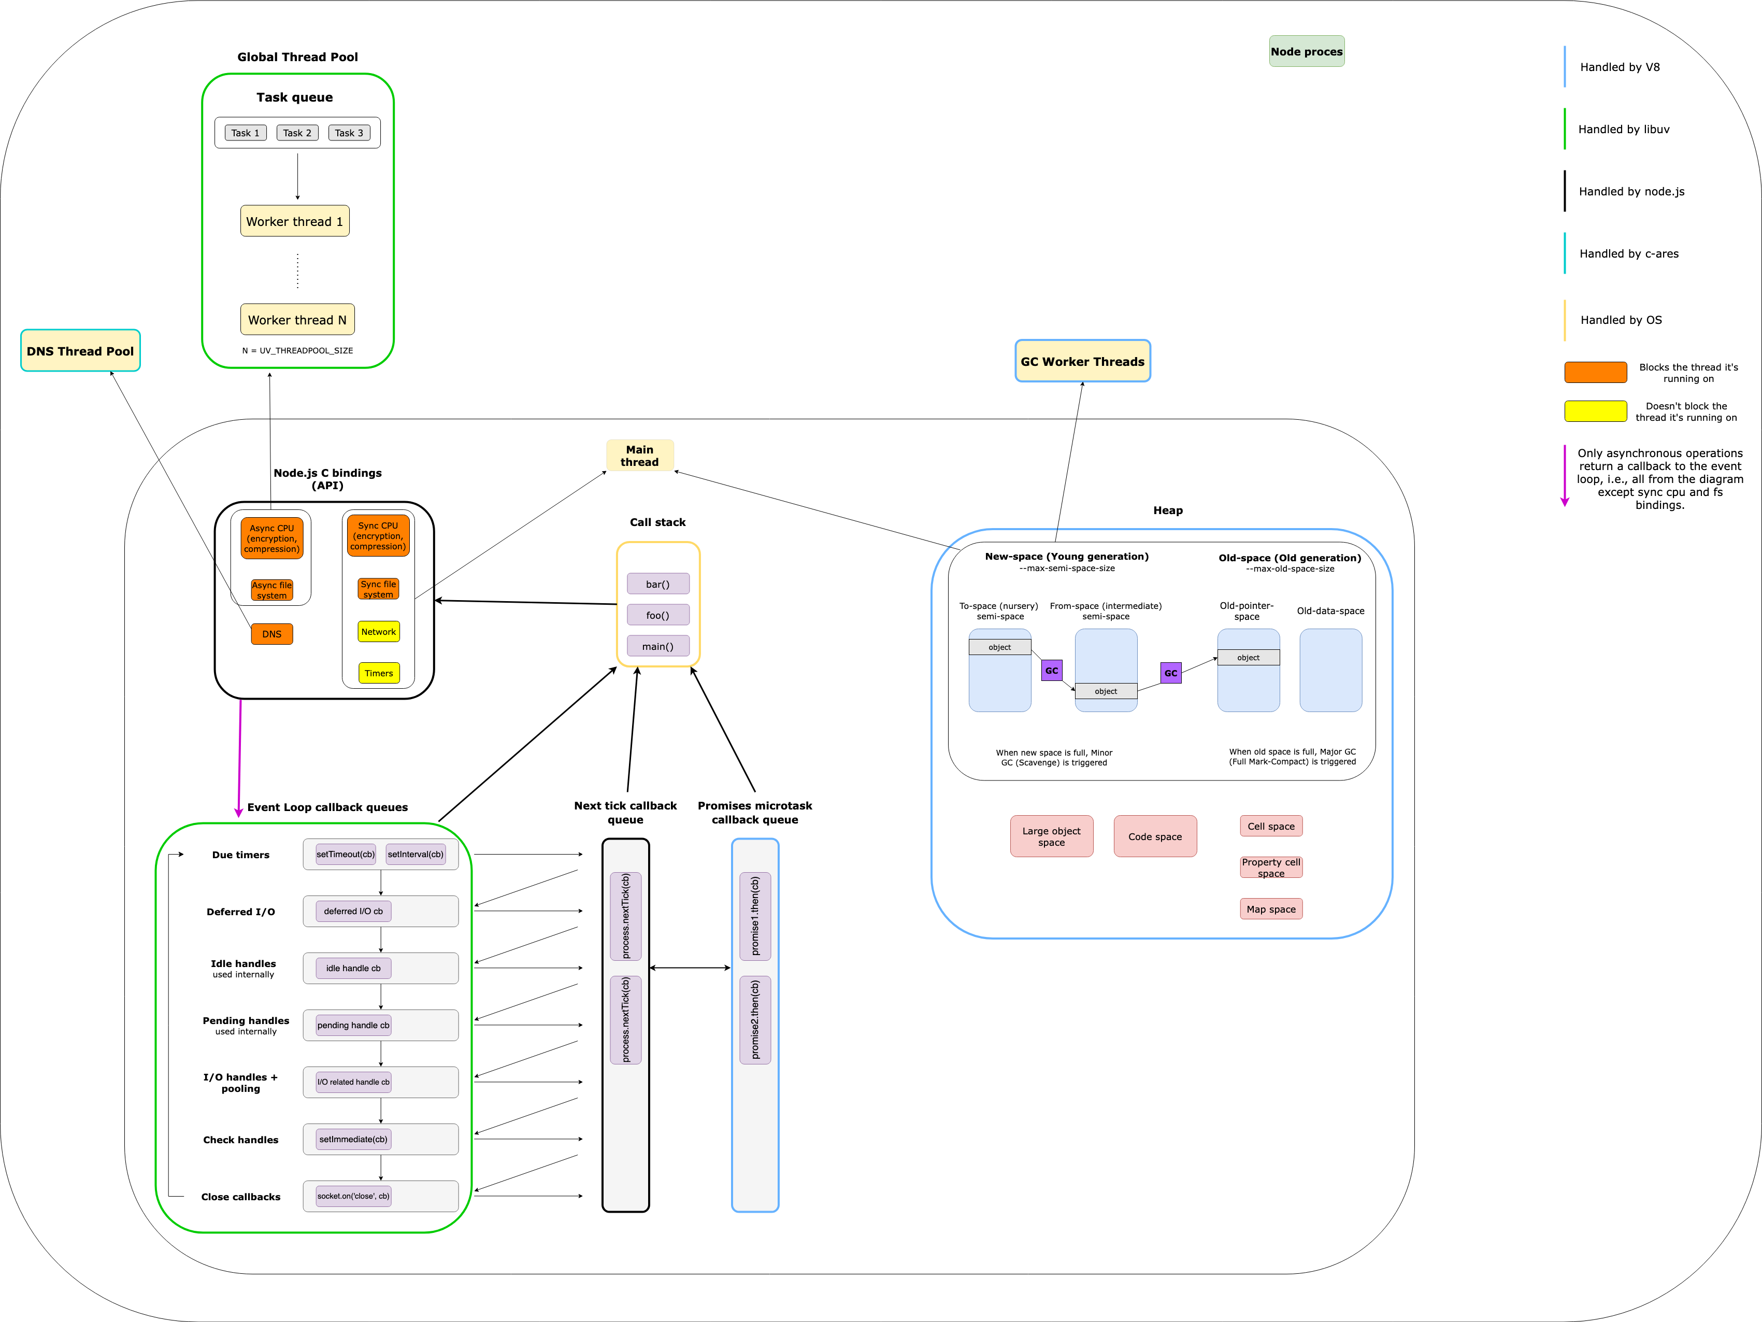The width and height of the screenshot is (1762, 1322).
Task: Select the Large object space box
Action: 1052,837
